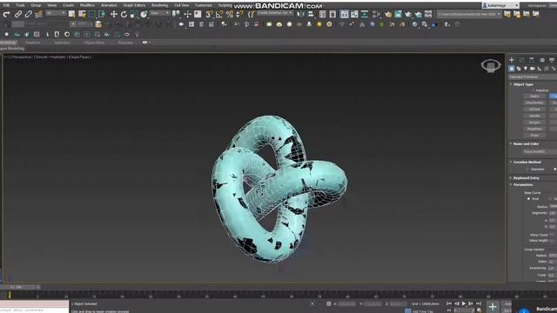
Task: Activate the Select and Scale tool
Action: pyautogui.click(x=133, y=14)
